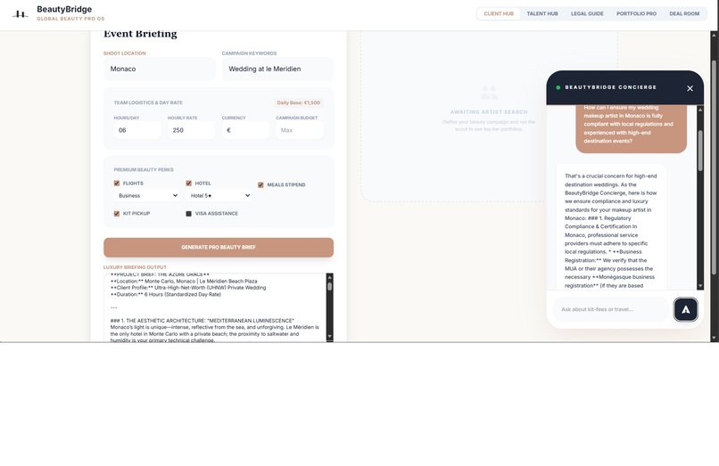Click the Hours/Day field showing 06

[x=137, y=130]
